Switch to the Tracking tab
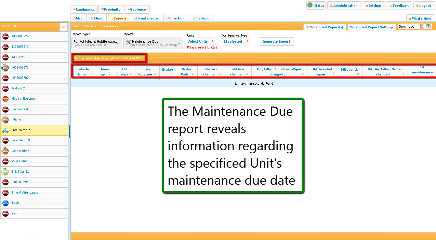The width and height of the screenshot is (436, 240). (201, 18)
